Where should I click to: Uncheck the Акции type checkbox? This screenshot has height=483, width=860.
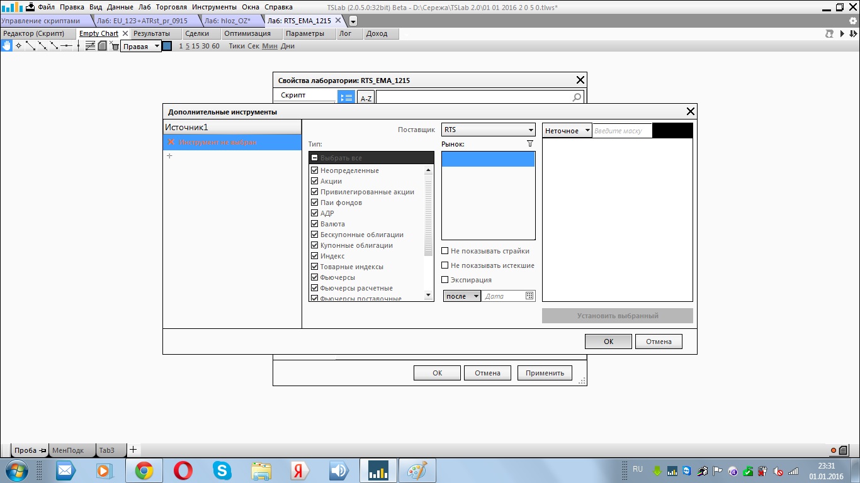pos(315,181)
